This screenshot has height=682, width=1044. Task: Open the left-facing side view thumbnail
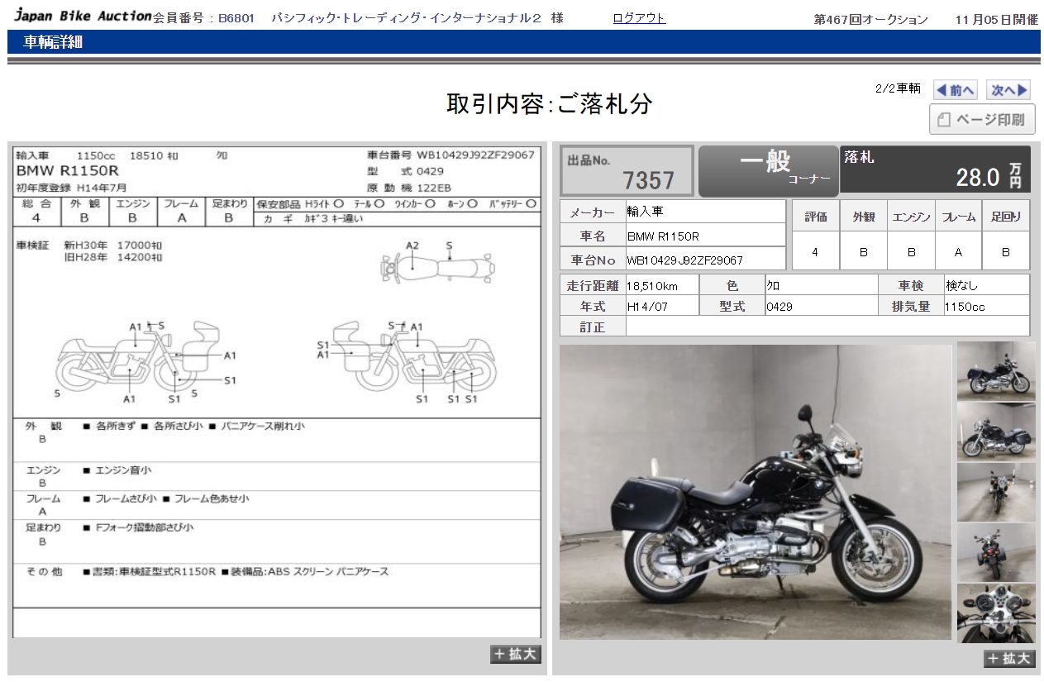[996, 432]
